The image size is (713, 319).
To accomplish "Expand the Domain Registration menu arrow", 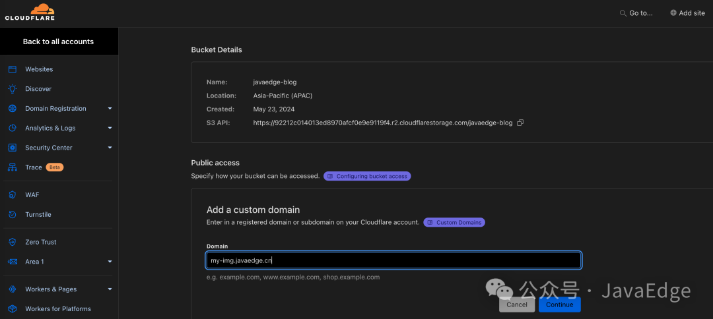I will [110, 109].
